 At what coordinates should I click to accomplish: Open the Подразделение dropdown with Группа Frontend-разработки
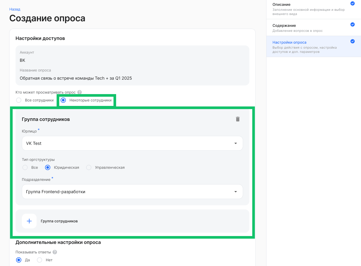pyautogui.click(x=132, y=192)
